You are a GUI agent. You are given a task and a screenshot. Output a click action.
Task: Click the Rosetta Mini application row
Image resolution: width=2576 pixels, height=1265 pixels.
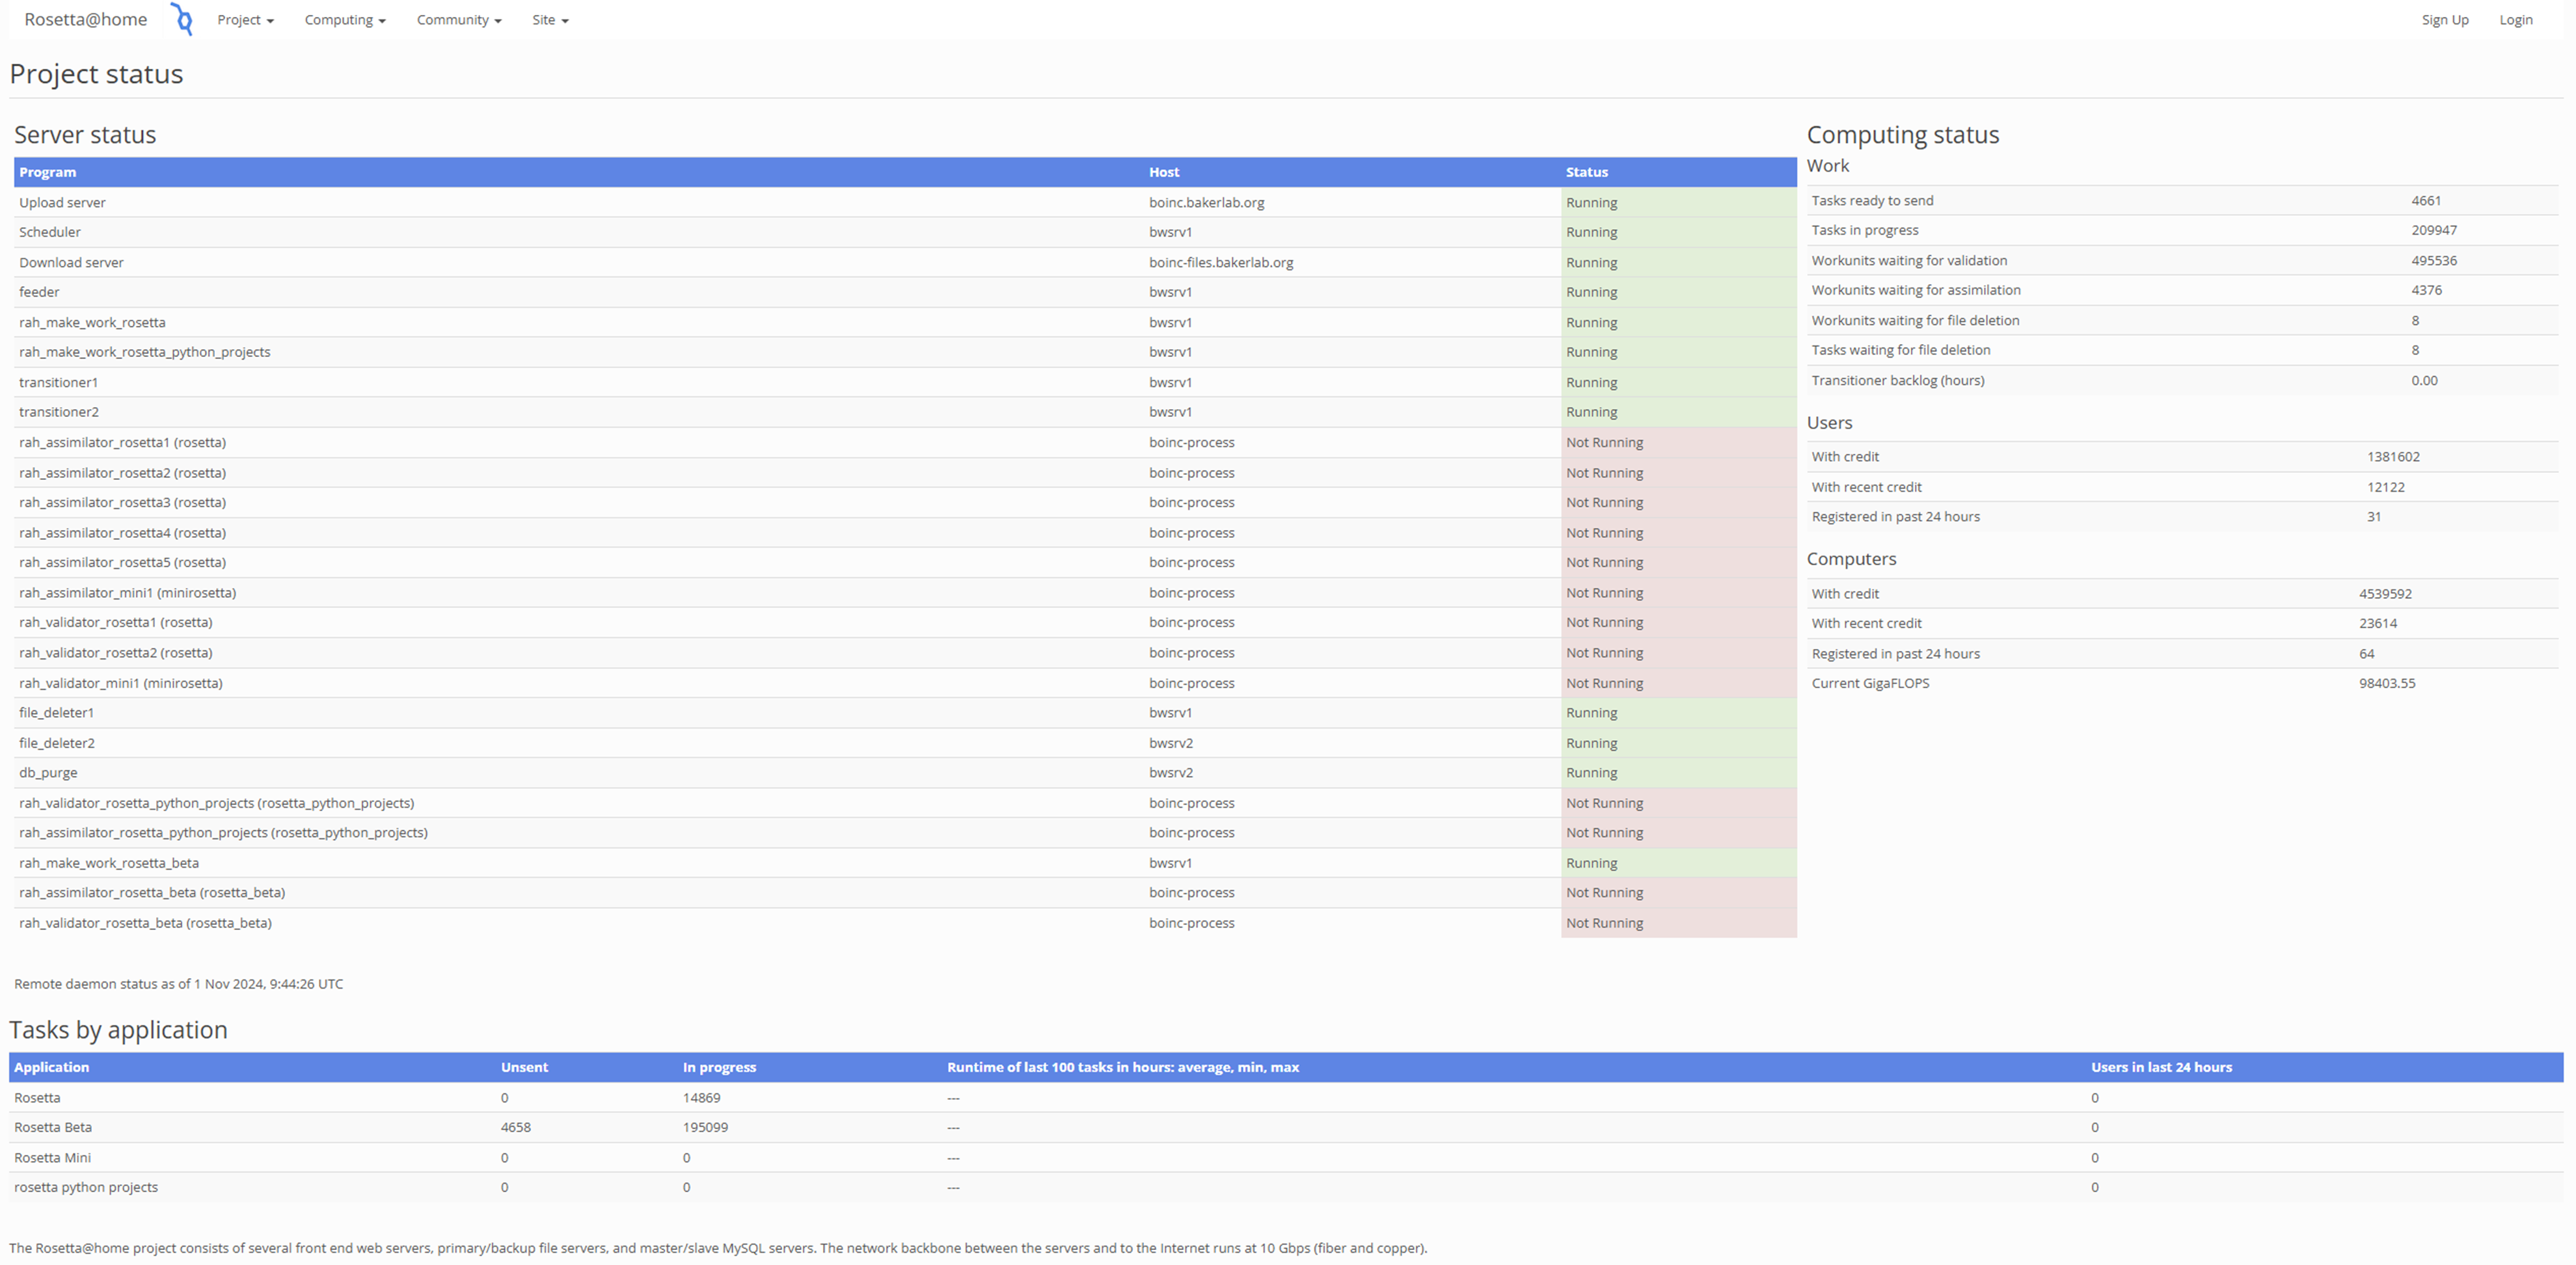(x=1285, y=1157)
